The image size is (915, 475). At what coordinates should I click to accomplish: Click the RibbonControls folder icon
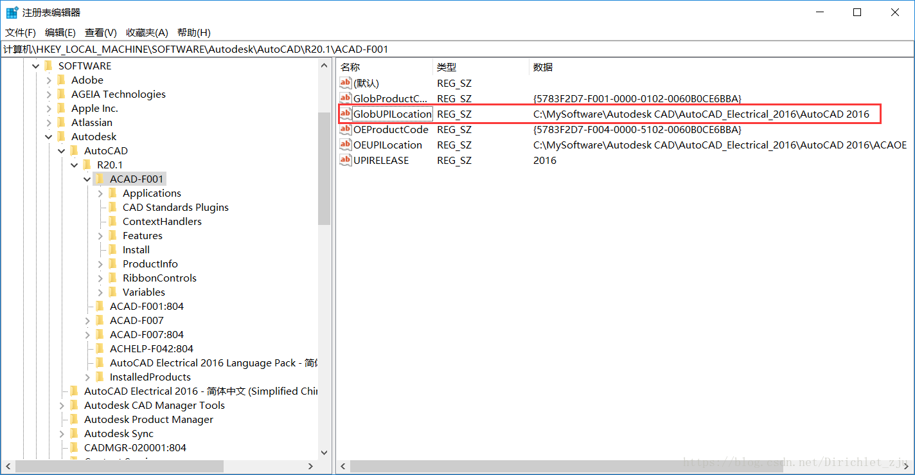[x=112, y=278]
